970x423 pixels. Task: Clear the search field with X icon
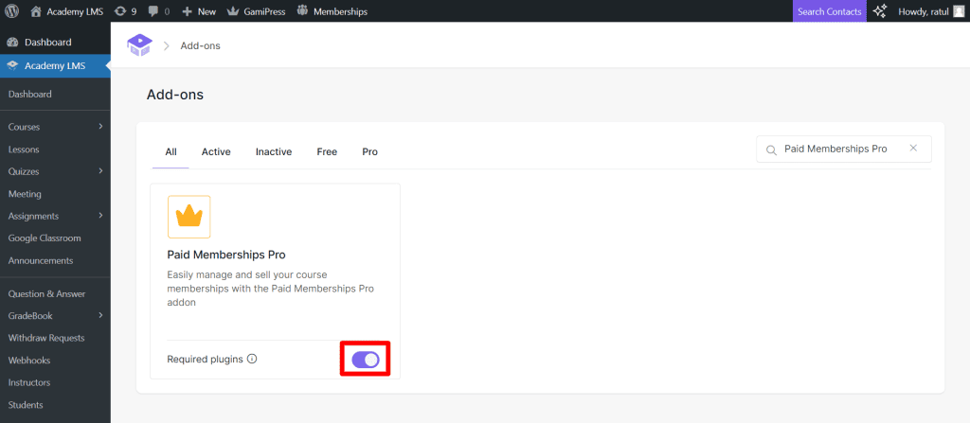[913, 149]
